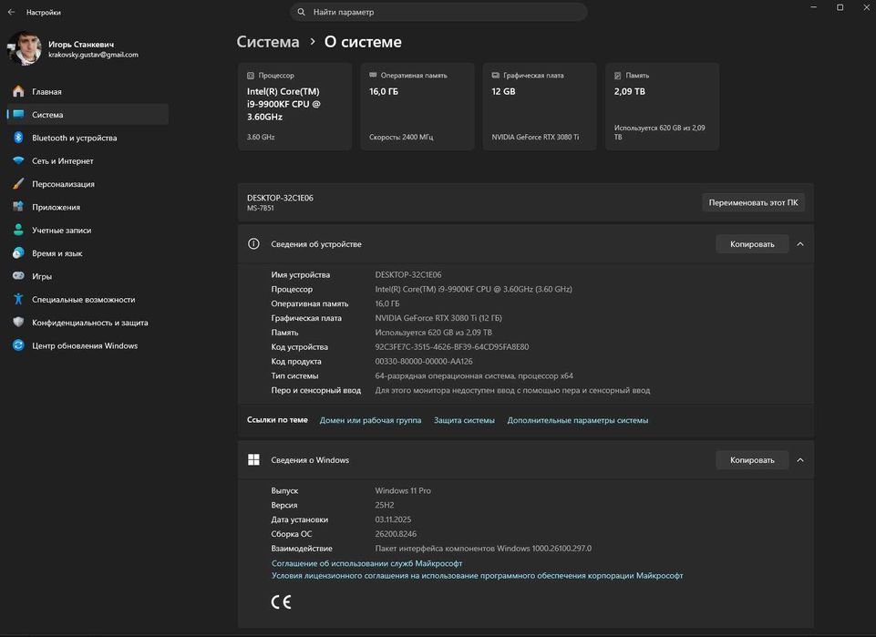Click the 12 GB value in graphics card
Image resolution: width=876 pixels, height=637 pixels.
click(x=503, y=91)
